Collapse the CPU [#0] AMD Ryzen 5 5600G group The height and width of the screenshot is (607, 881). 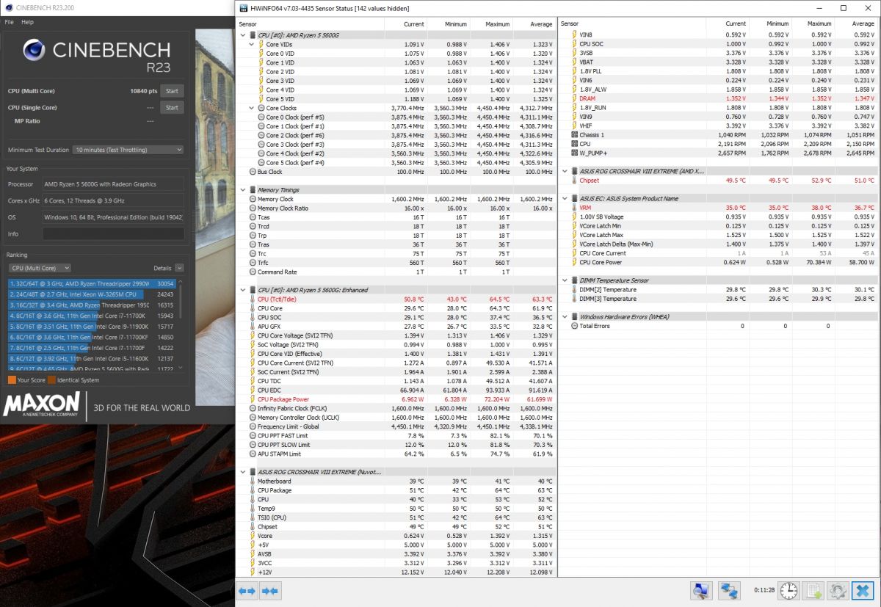pyautogui.click(x=243, y=35)
